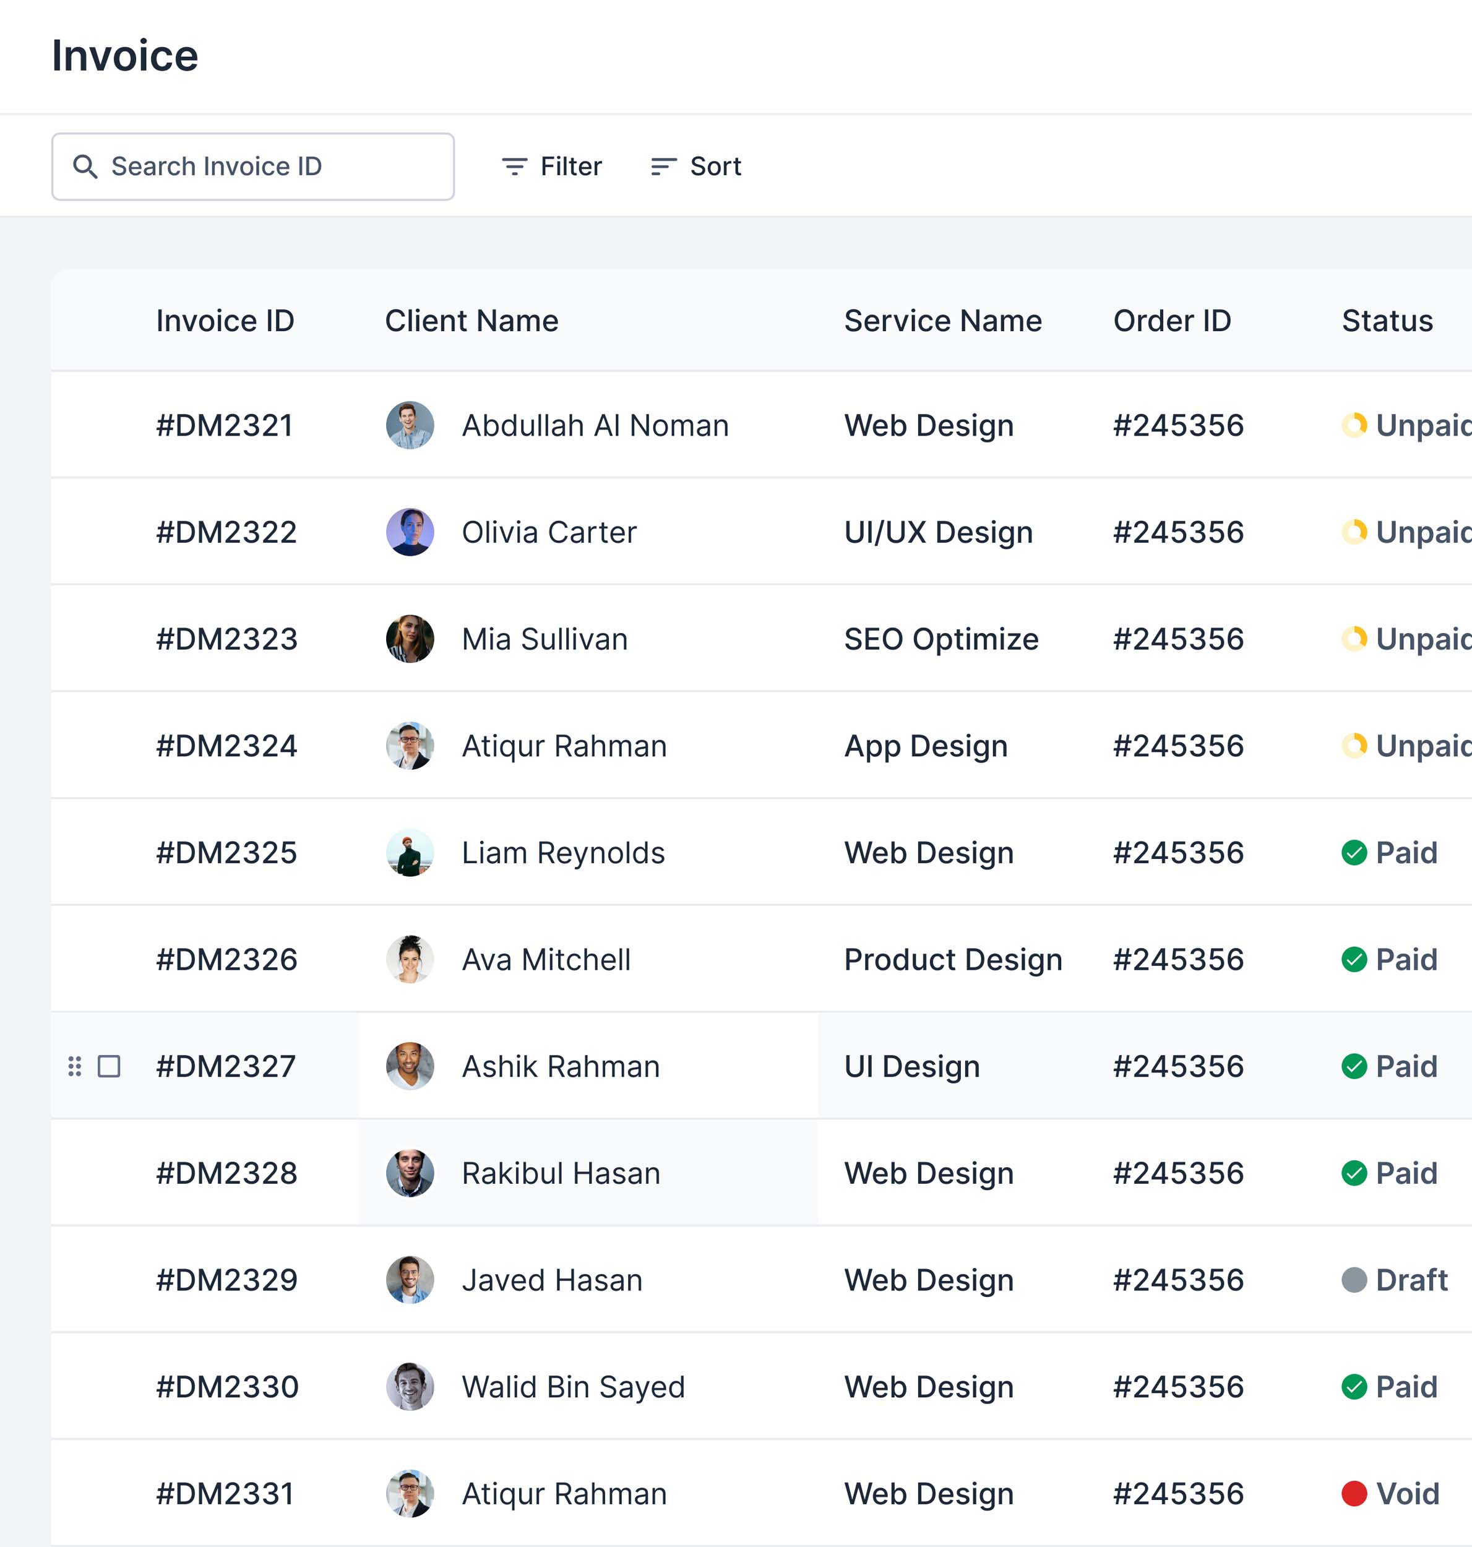Screen dimensions: 1472x1547
Task: Click the Unpaid icon on Mia Sullivan's row
Action: pyautogui.click(x=1354, y=639)
